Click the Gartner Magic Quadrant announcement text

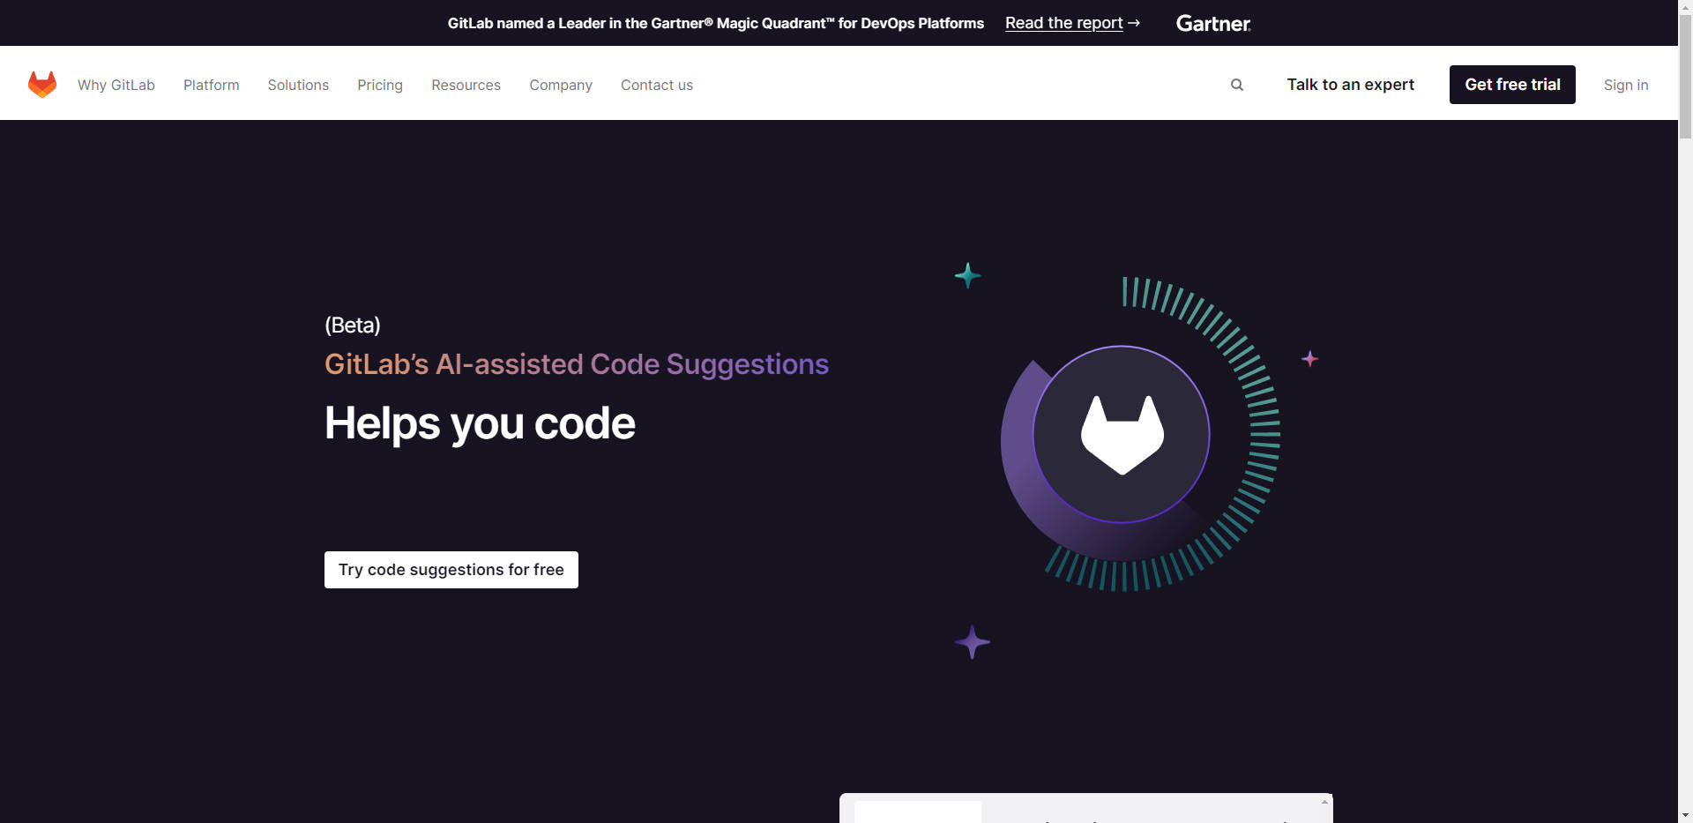[x=716, y=23]
